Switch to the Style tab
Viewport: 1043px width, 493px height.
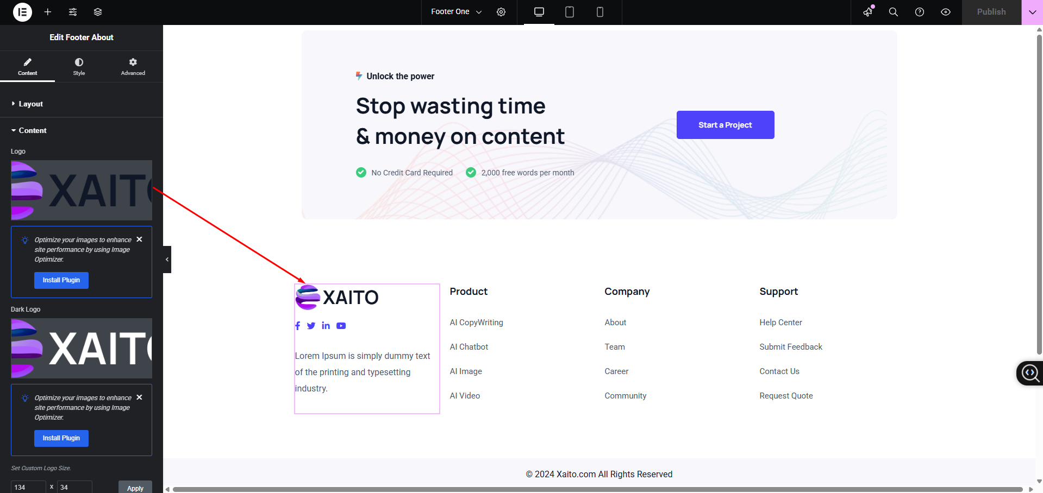(x=79, y=66)
